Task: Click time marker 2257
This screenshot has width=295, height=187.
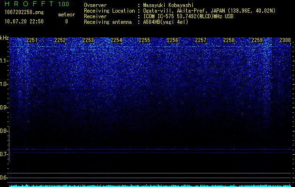Action: tap(201, 40)
